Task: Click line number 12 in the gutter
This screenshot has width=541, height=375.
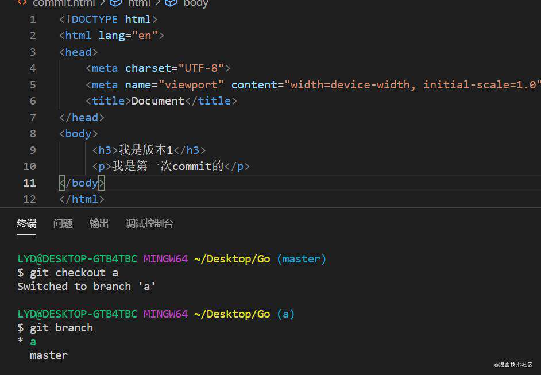Action: (x=30, y=199)
